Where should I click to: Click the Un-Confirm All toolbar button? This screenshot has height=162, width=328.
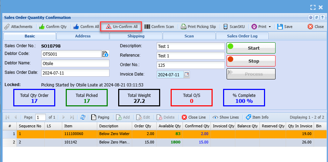coord(122,27)
